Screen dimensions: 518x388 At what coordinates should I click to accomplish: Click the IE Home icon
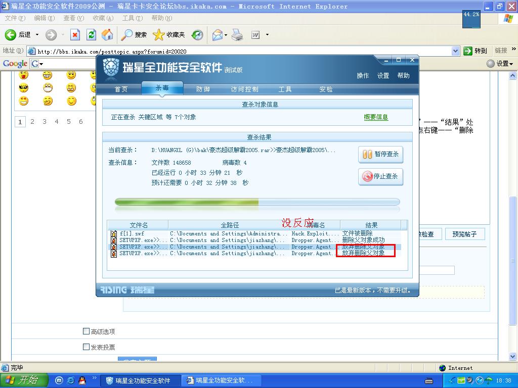[107, 35]
